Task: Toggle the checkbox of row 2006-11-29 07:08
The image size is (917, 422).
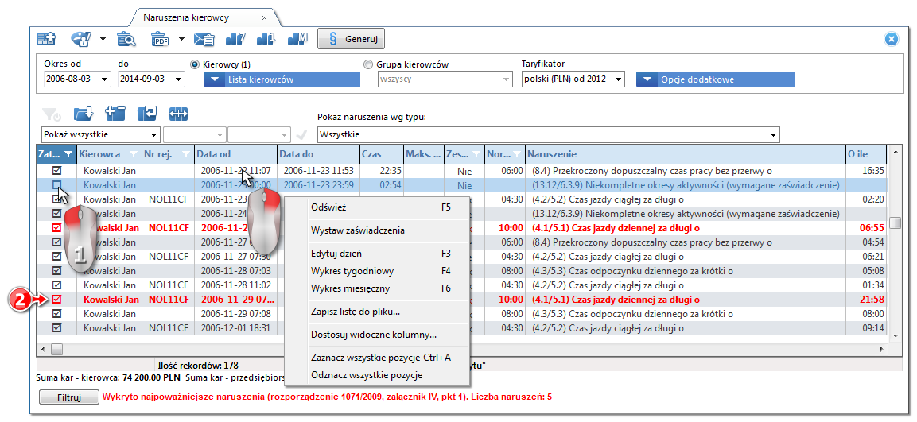Action: click(x=56, y=313)
